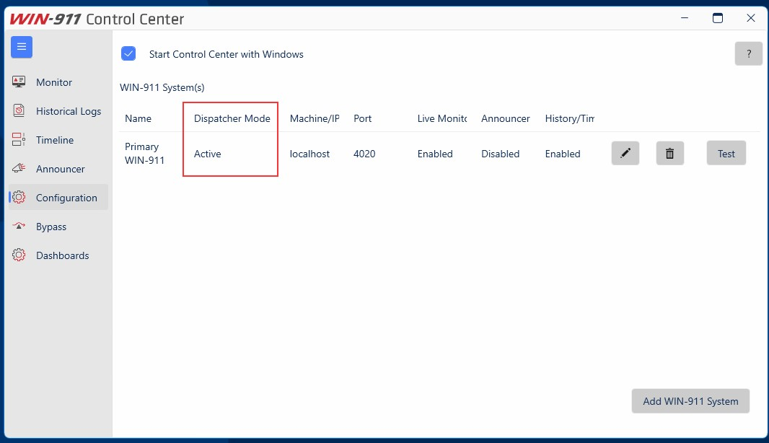Click the Machine/IP column header
769x443 pixels.
click(315, 118)
